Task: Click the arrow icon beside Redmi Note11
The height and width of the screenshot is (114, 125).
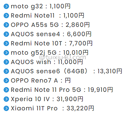Action: 6,16
